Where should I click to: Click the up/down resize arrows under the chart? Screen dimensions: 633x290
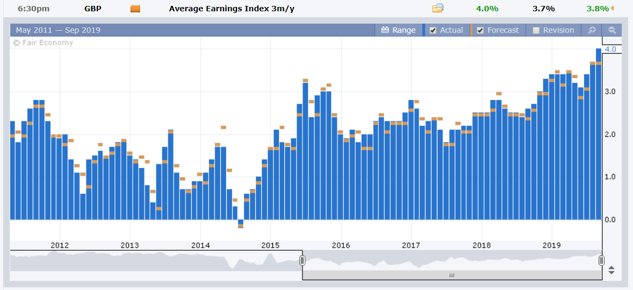click(611, 270)
